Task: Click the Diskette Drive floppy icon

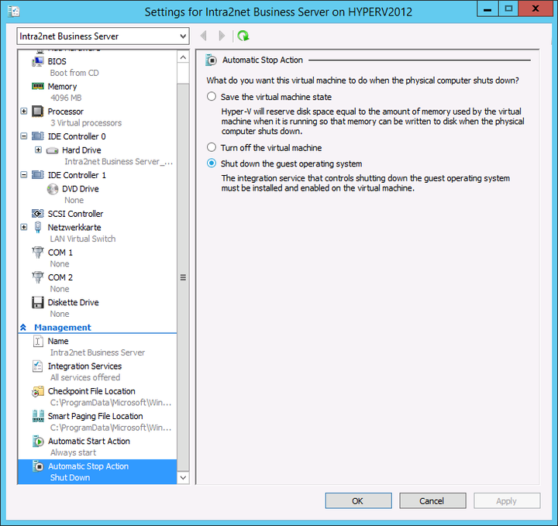Action: coord(38,302)
